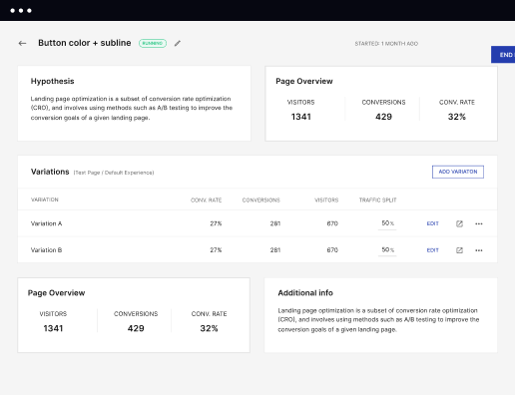515x395 pixels.
Task: Click top Page Overview conv. rate 32%
Action: [457, 117]
